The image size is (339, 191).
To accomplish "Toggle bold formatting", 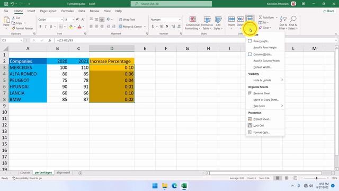I will tap(40, 27).
